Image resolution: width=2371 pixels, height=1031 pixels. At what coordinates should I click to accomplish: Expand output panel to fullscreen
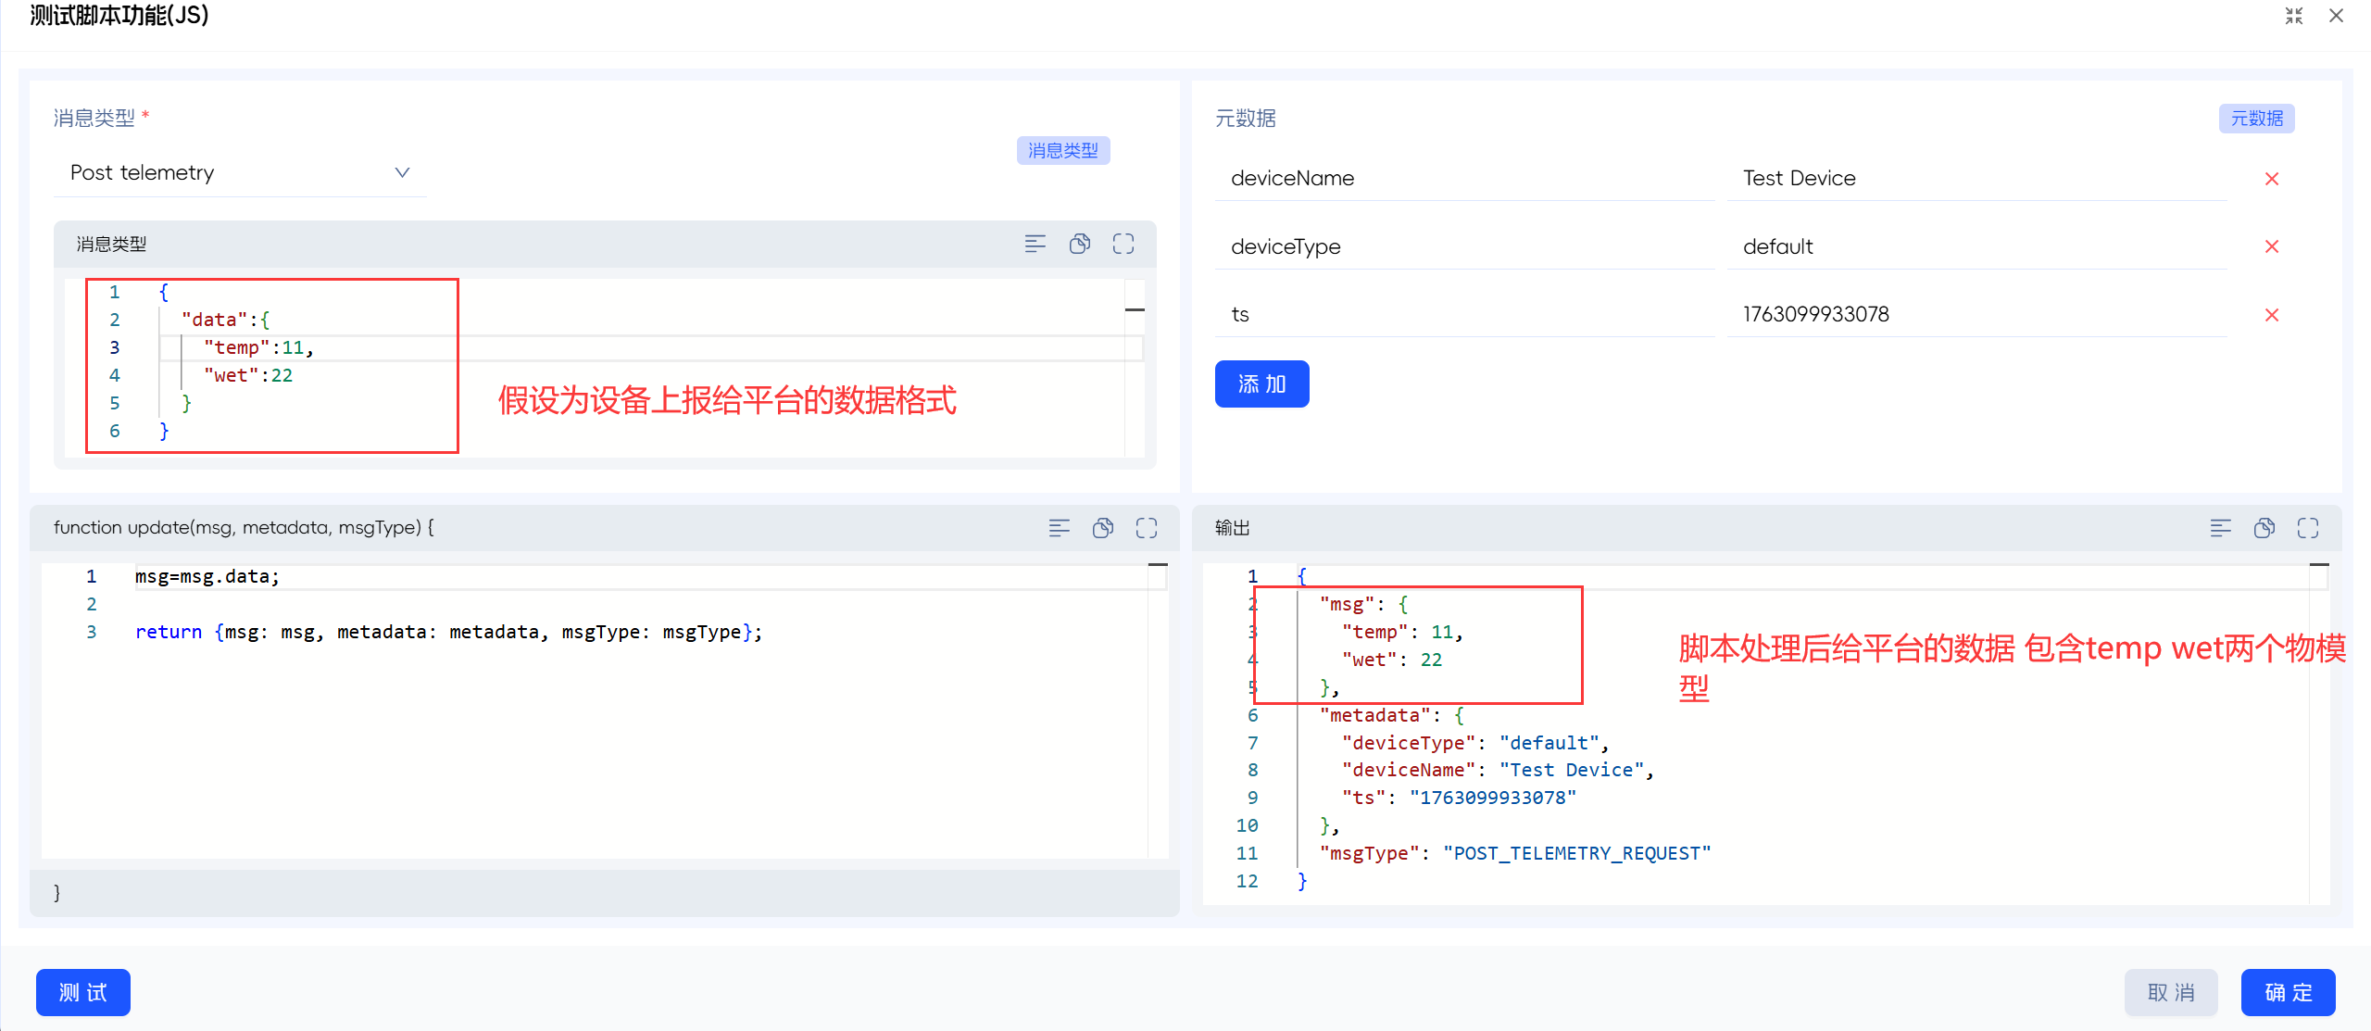coord(2307,528)
